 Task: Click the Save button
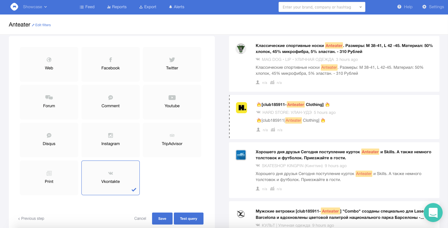(x=162, y=219)
